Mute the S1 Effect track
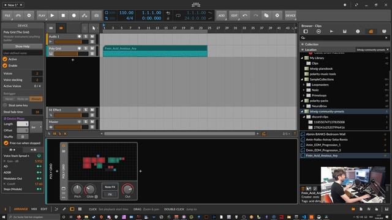392x220 pixels. [x=92, y=110]
